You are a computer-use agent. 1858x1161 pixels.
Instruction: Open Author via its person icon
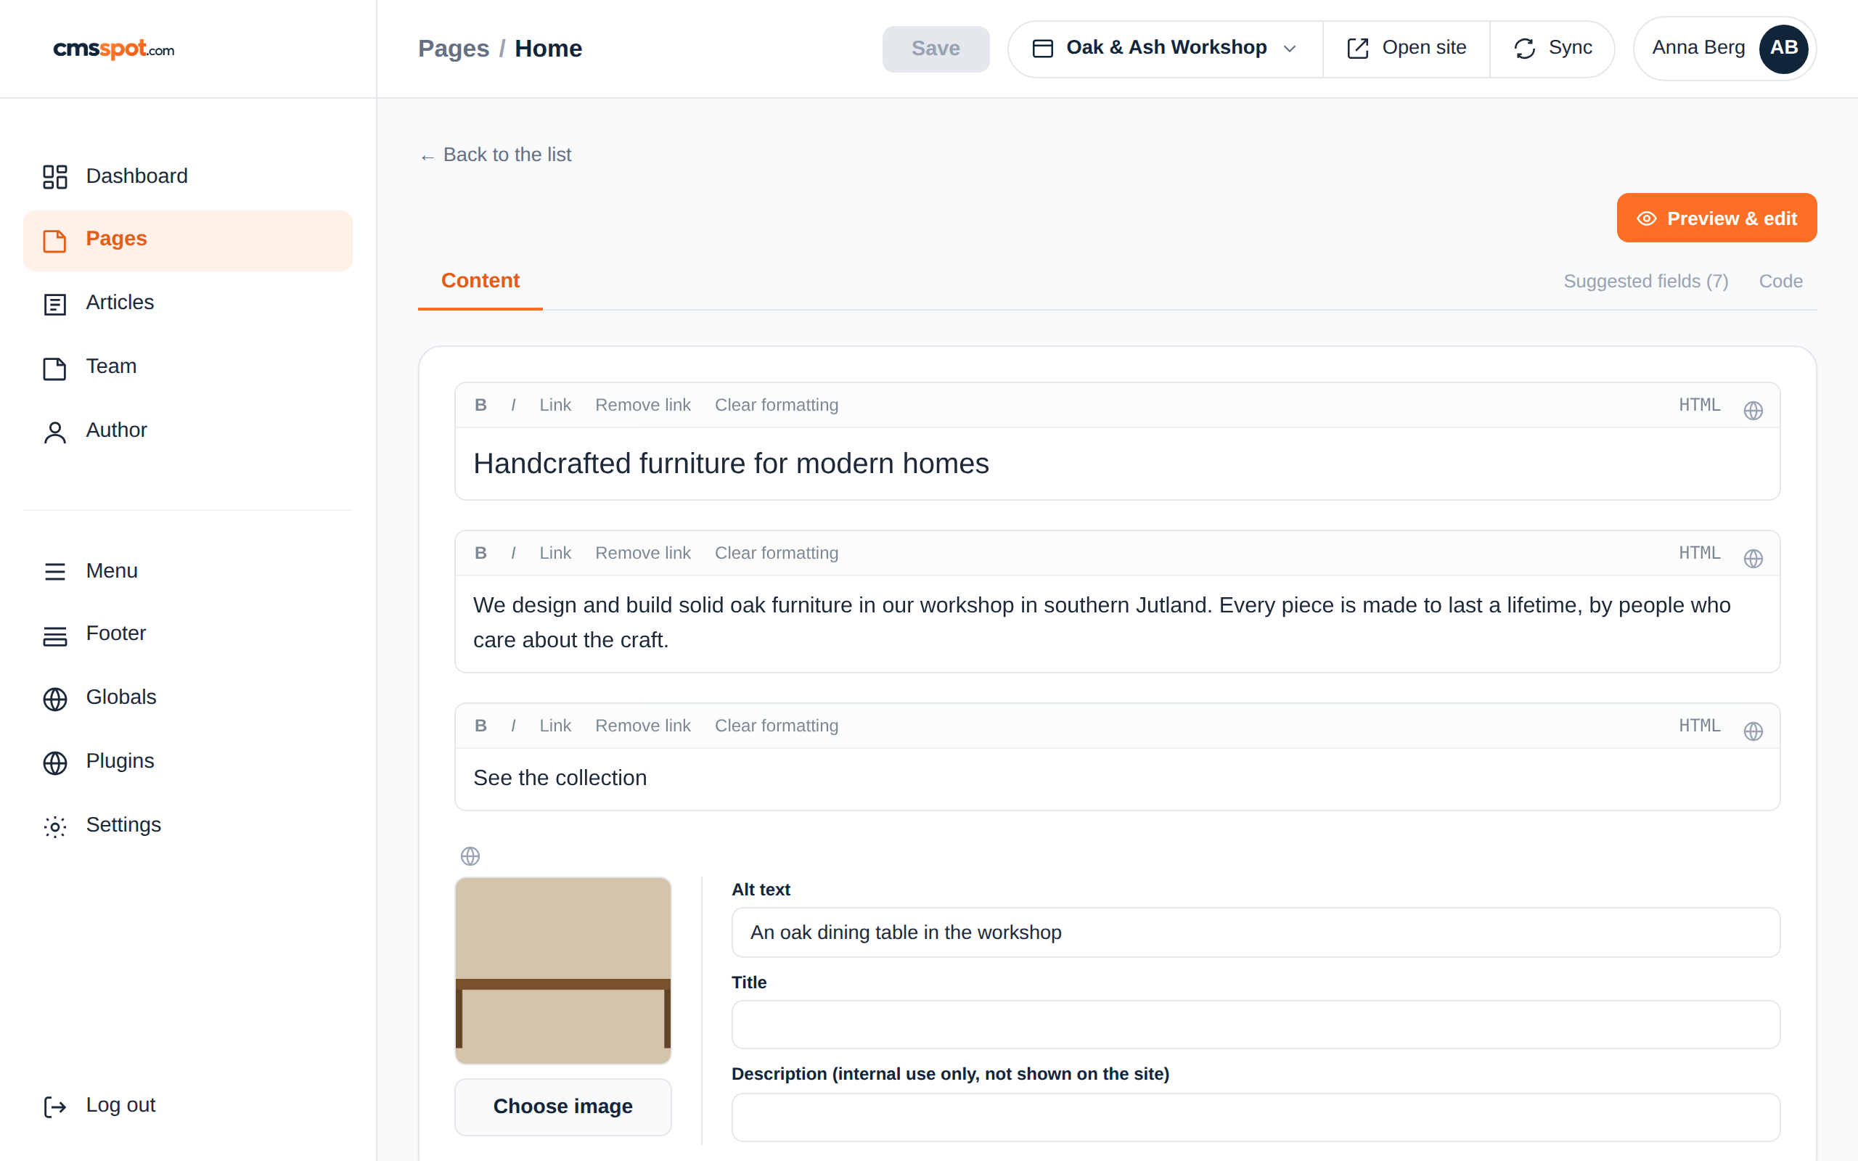tap(54, 432)
